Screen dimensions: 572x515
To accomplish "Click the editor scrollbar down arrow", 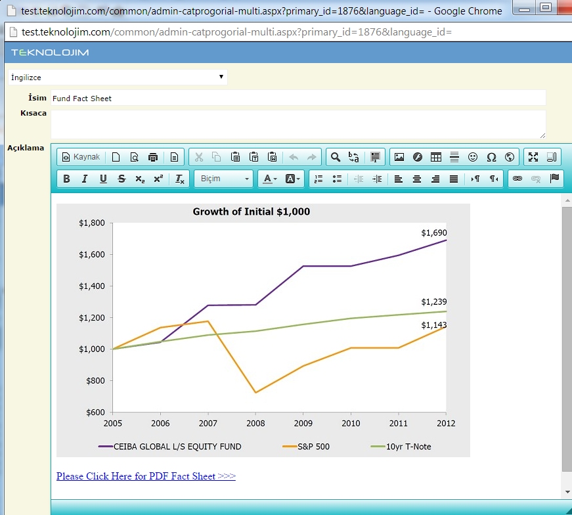I will click(x=567, y=492).
